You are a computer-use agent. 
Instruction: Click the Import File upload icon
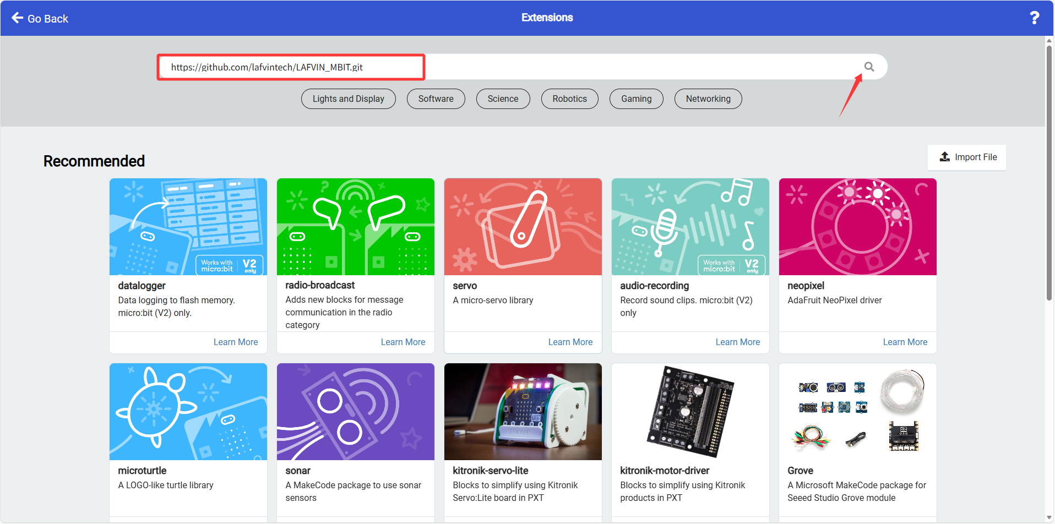point(945,157)
